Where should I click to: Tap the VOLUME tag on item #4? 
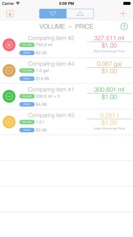(x=27, y=70)
